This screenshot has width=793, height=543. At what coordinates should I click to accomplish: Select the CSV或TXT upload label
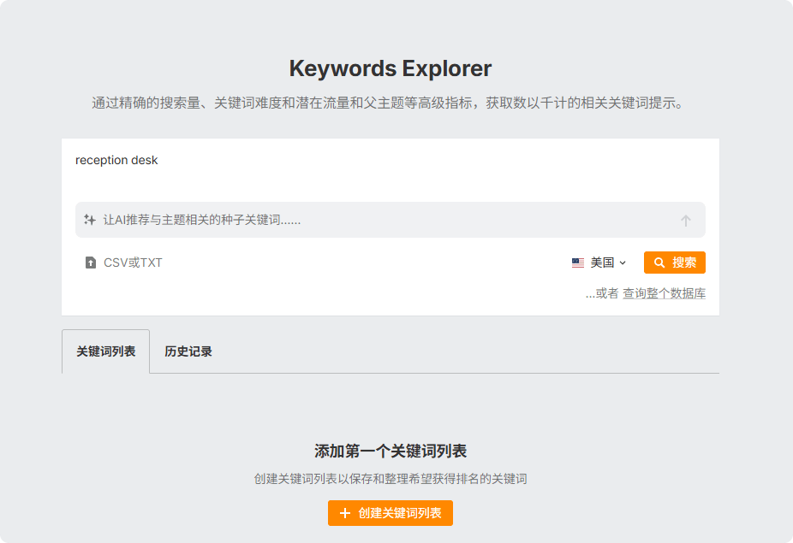coord(133,263)
